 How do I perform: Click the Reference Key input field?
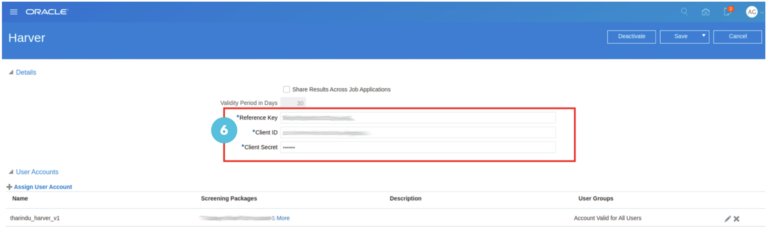point(418,118)
